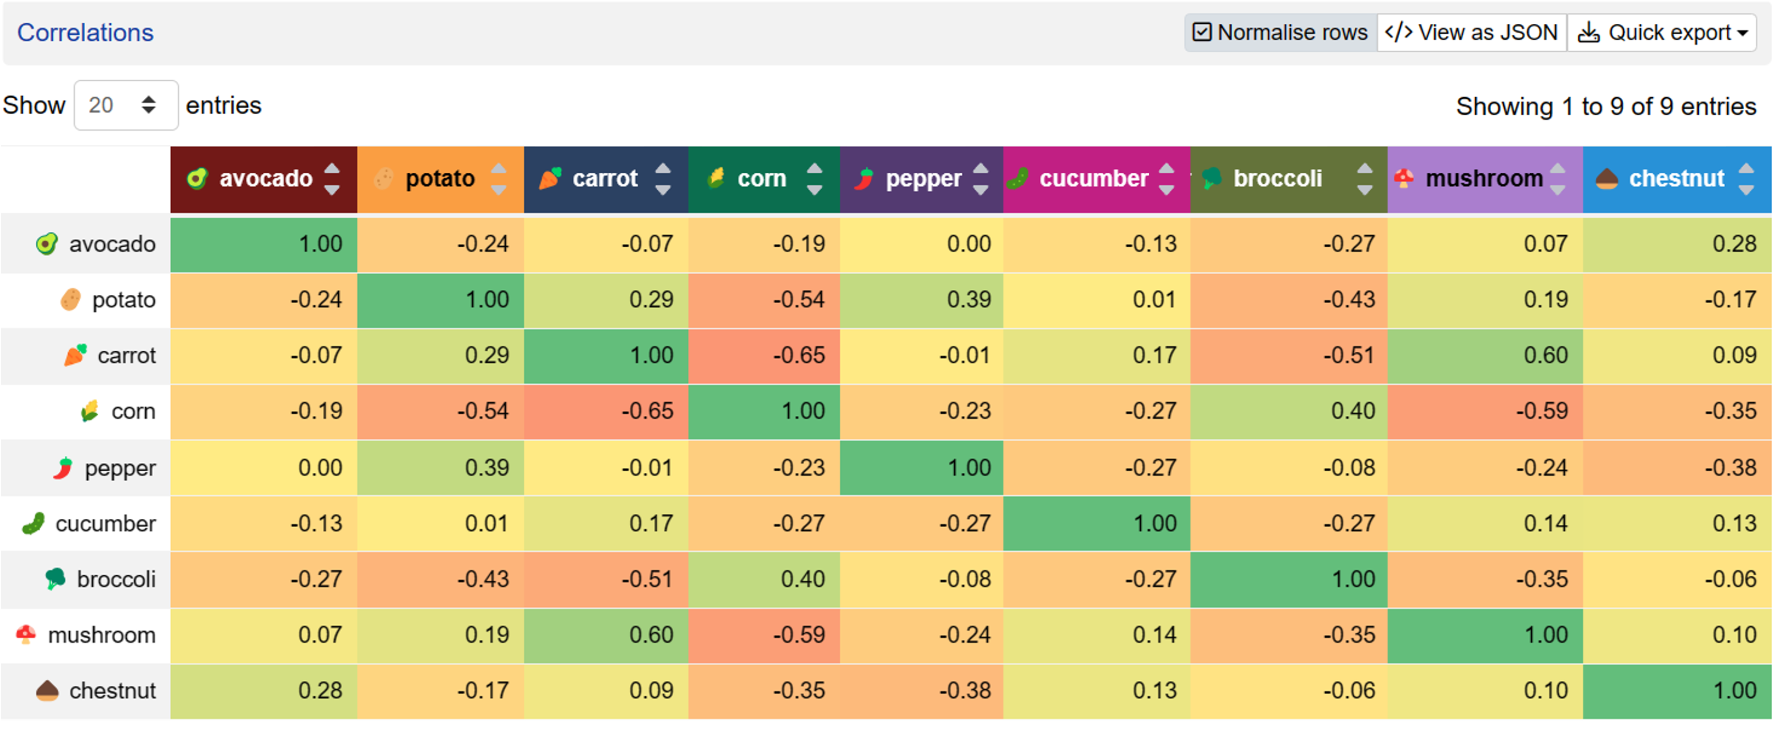Click the corn emoji in row label
Screen dimensions: 1777x729
pyautogui.click(x=90, y=412)
